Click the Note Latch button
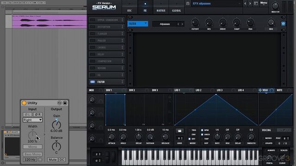Image resolution: width=296 pixels, height=166 pixels. point(284,130)
